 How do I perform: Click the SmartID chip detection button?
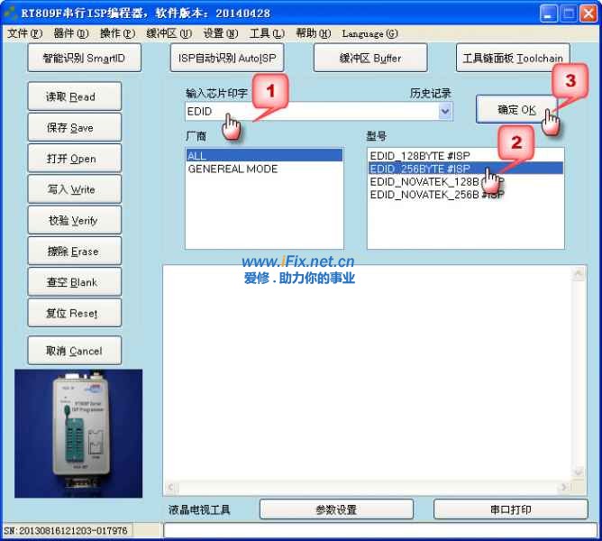click(84, 58)
